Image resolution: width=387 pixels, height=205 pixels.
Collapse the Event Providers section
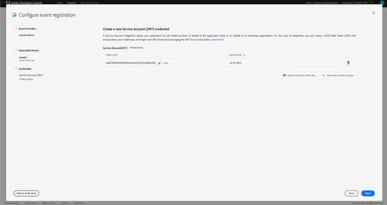pos(16,28)
